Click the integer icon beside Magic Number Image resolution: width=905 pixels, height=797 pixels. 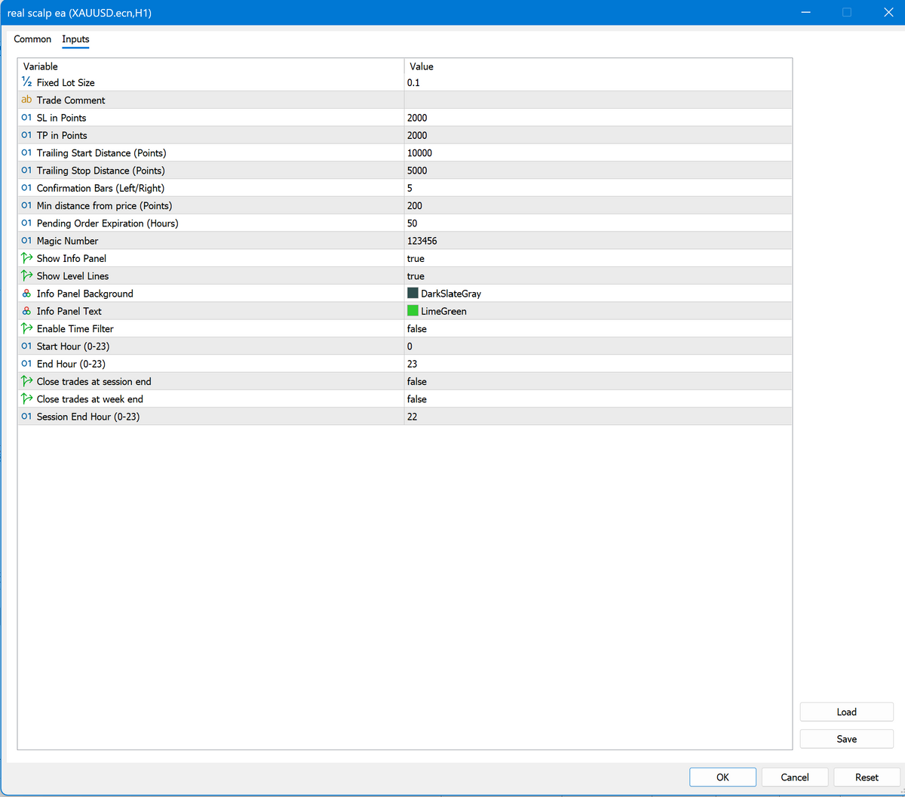[26, 241]
